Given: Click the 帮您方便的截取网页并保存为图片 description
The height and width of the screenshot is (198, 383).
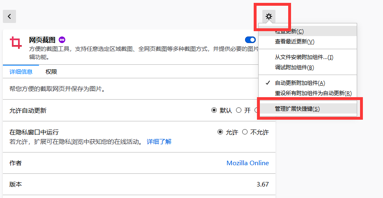Looking at the screenshot, I should coord(57,89).
